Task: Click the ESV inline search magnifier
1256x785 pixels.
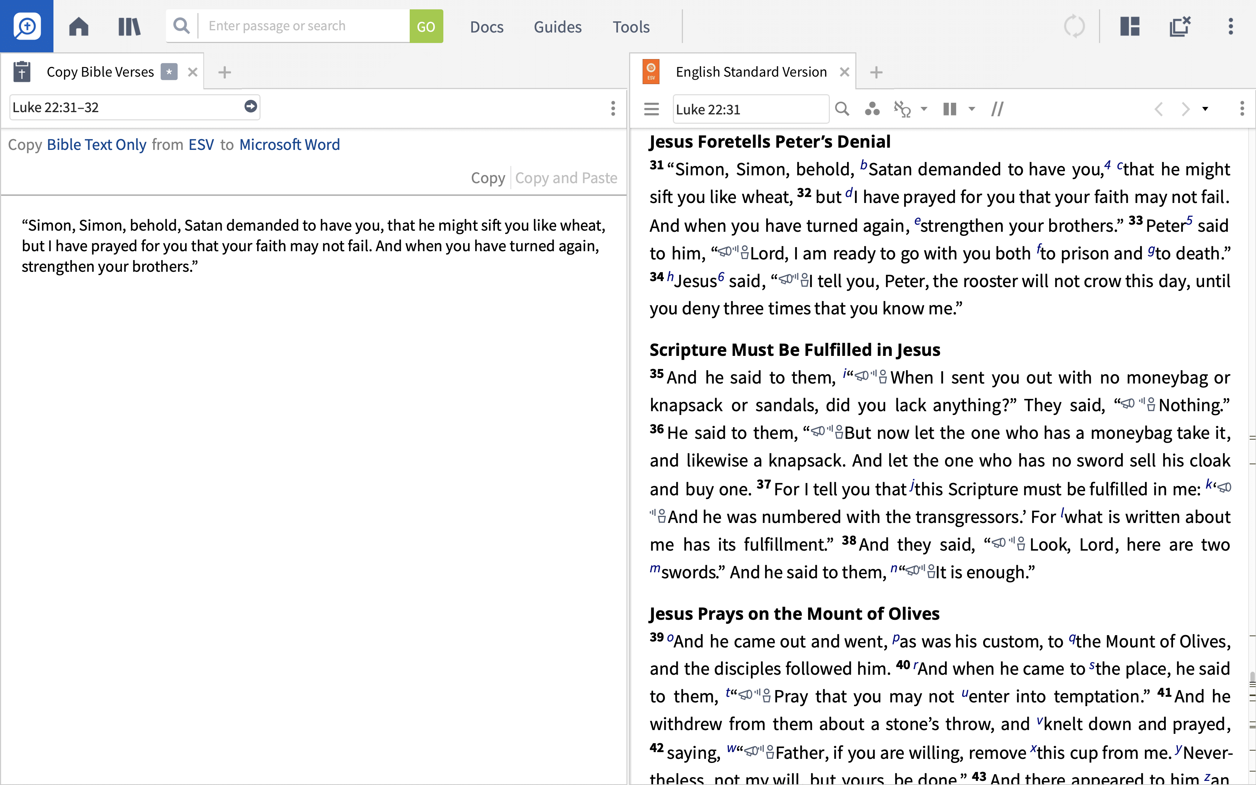Action: pos(842,109)
